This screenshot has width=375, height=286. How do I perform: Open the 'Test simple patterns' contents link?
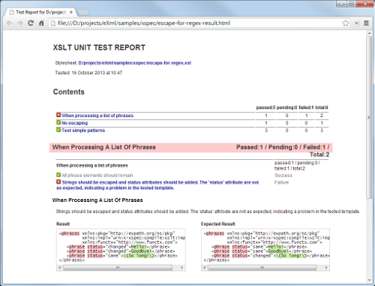click(x=83, y=131)
